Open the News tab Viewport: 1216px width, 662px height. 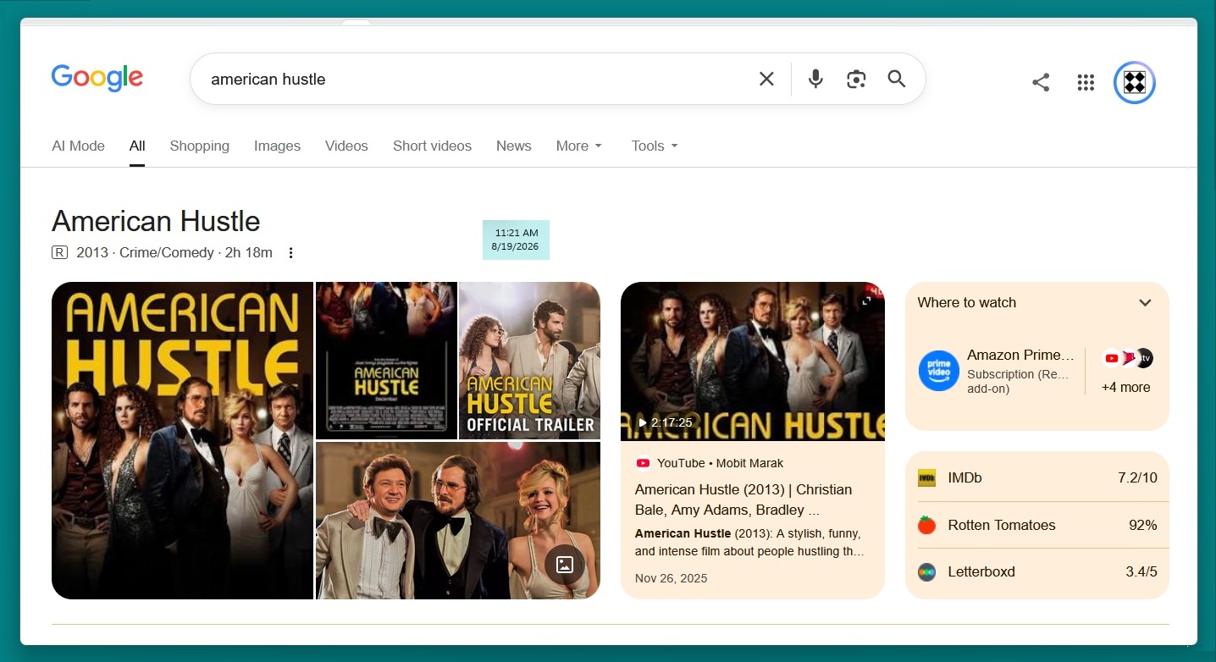(x=514, y=146)
